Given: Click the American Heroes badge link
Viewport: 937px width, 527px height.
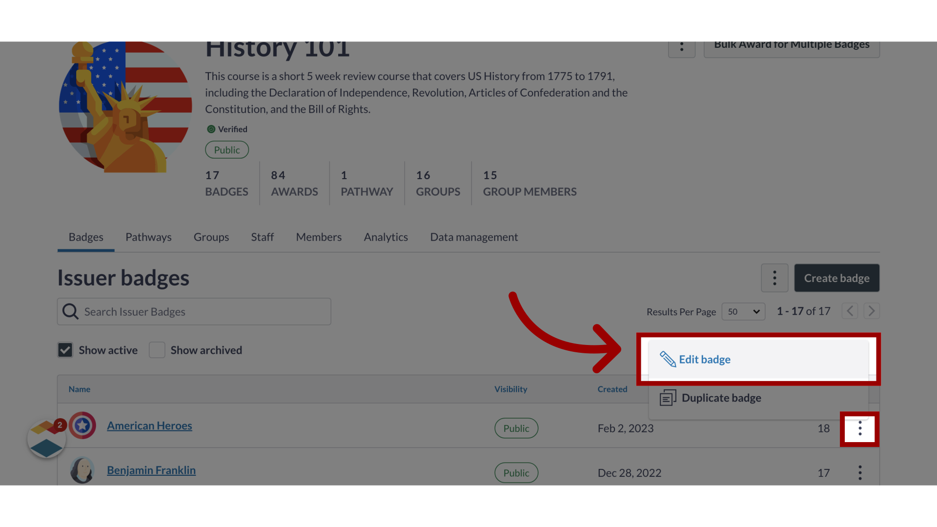Looking at the screenshot, I should pyautogui.click(x=149, y=426).
